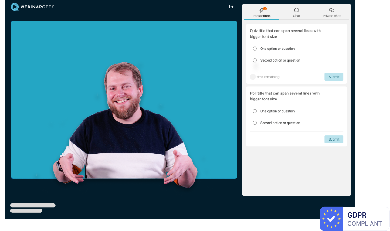Submit the poll answer

334,139
